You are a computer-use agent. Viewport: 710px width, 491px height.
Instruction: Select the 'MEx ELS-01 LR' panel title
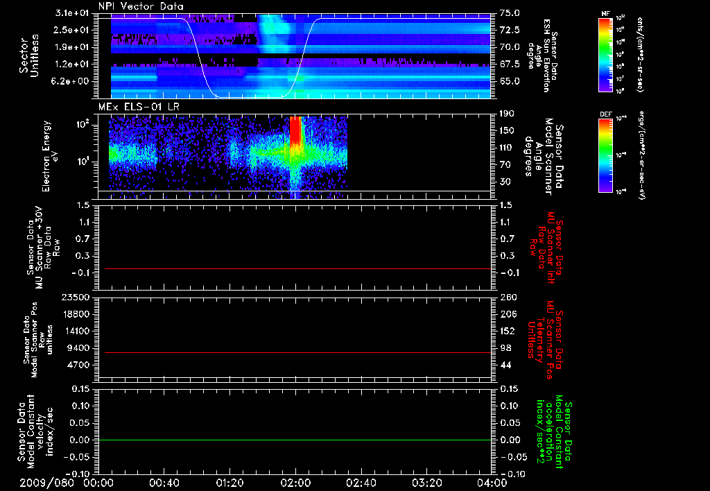(x=138, y=107)
